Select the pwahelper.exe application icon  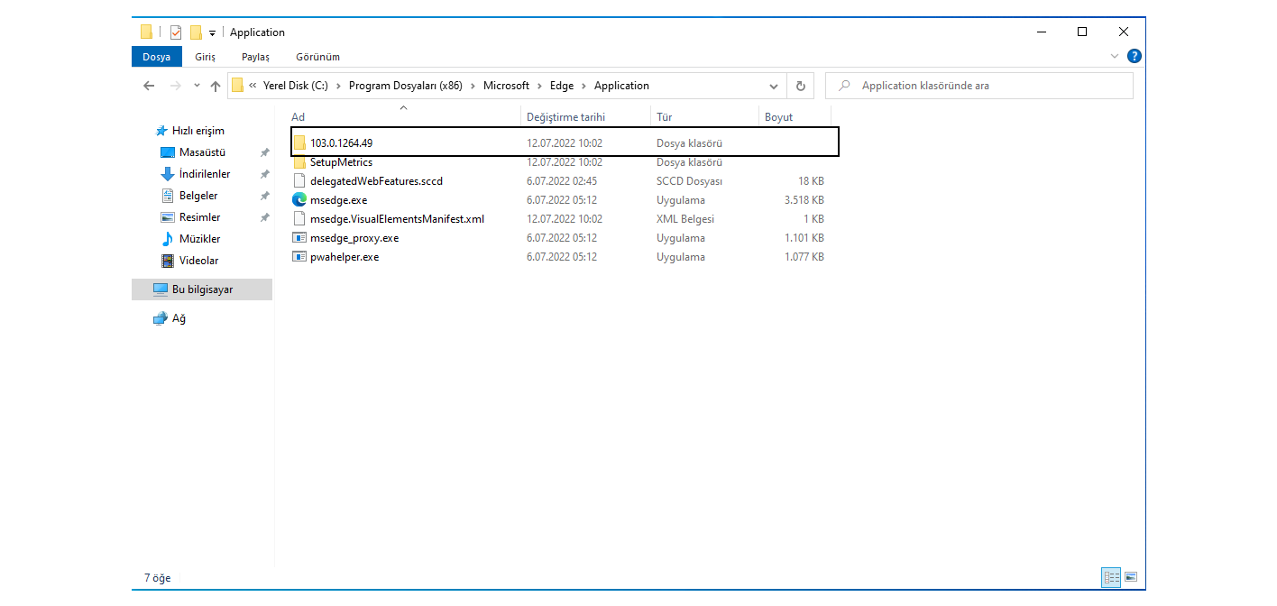[x=300, y=257]
